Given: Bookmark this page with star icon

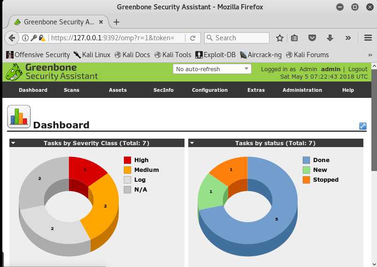Looking at the screenshot, I should (280, 38).
